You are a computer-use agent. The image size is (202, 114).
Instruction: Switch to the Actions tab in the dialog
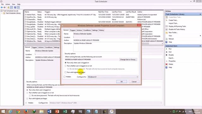click(79, 30)
